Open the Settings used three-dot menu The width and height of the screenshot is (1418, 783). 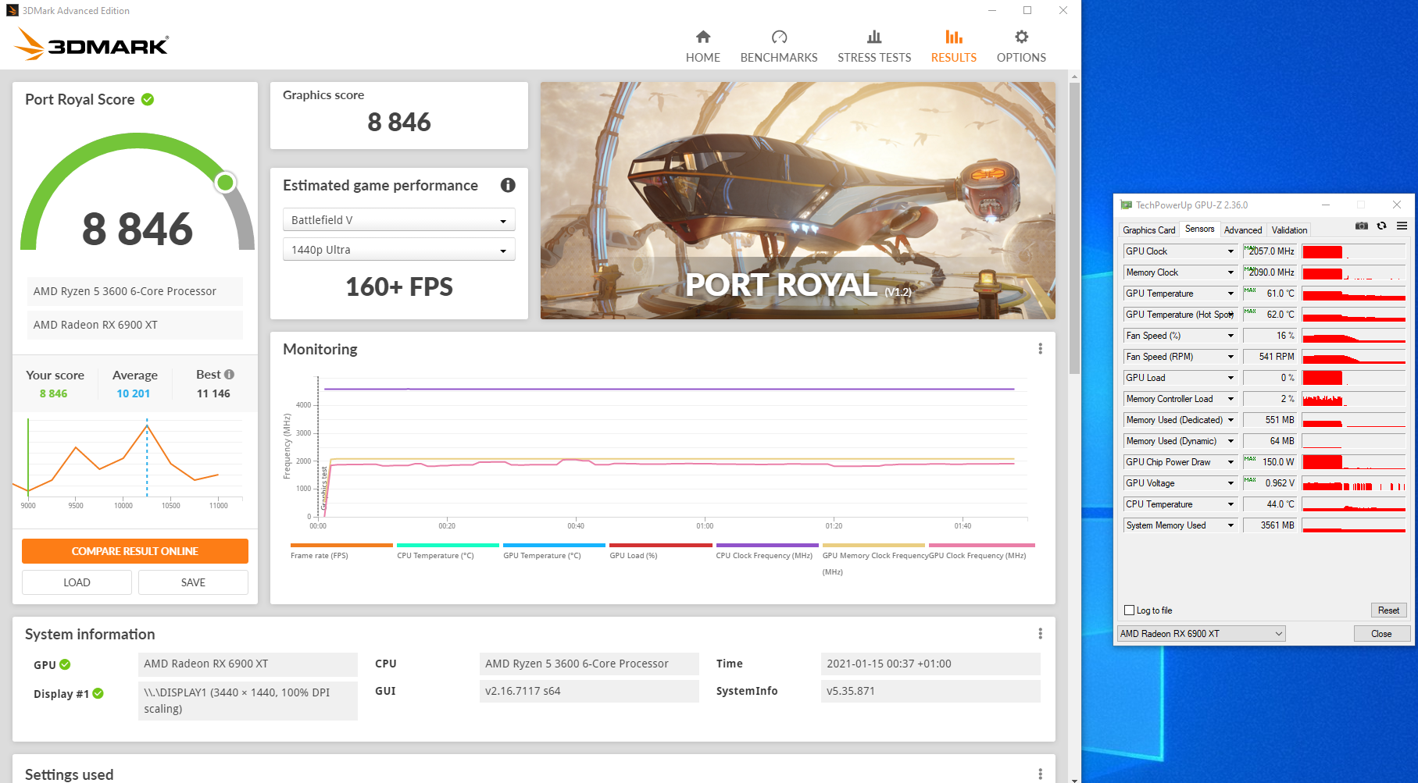click(1040, 774)
